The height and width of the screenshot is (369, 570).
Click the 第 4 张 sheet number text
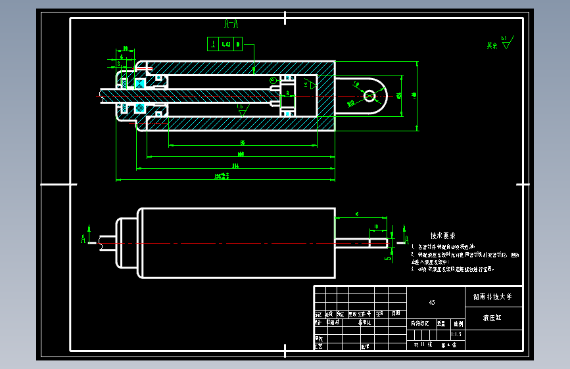click(449, 345)
